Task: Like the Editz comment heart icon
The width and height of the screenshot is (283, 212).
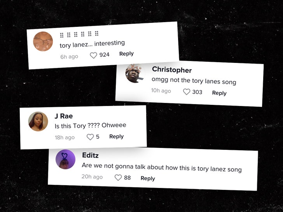Action: 118,177
